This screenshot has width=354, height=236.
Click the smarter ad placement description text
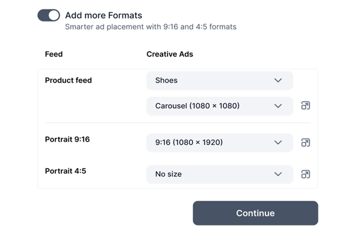tap(150, 27)
